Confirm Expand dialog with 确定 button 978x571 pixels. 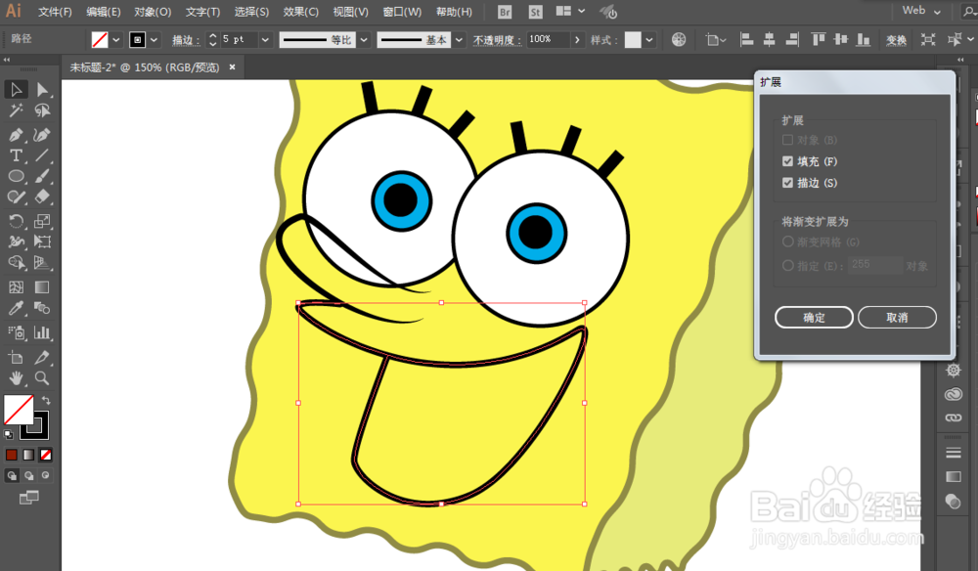(814, 318)
